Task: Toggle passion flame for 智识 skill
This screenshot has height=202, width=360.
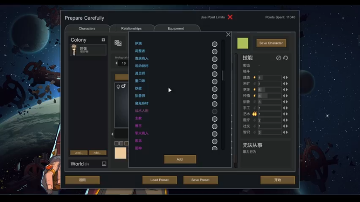Action: pyautogui.click(x=254, y=132)
